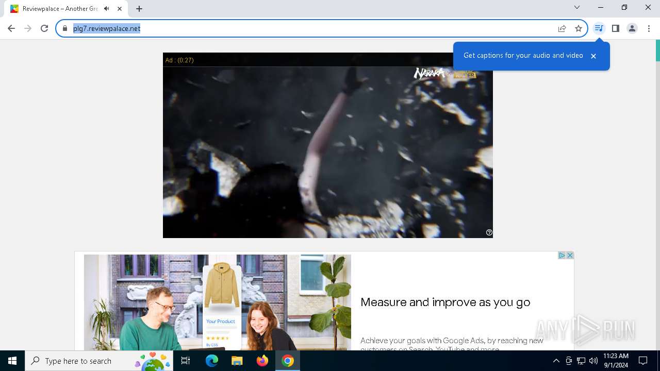Open File Explorer from taskbar
The image size is (660, 371).
click(x=237, y=361)
